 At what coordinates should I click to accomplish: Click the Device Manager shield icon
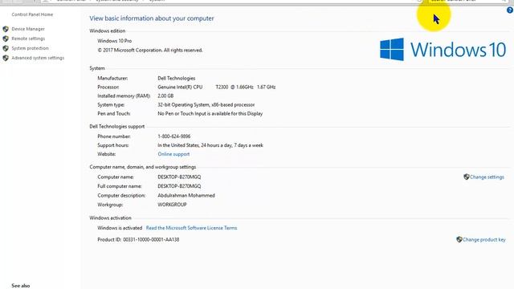click(6, 29)
